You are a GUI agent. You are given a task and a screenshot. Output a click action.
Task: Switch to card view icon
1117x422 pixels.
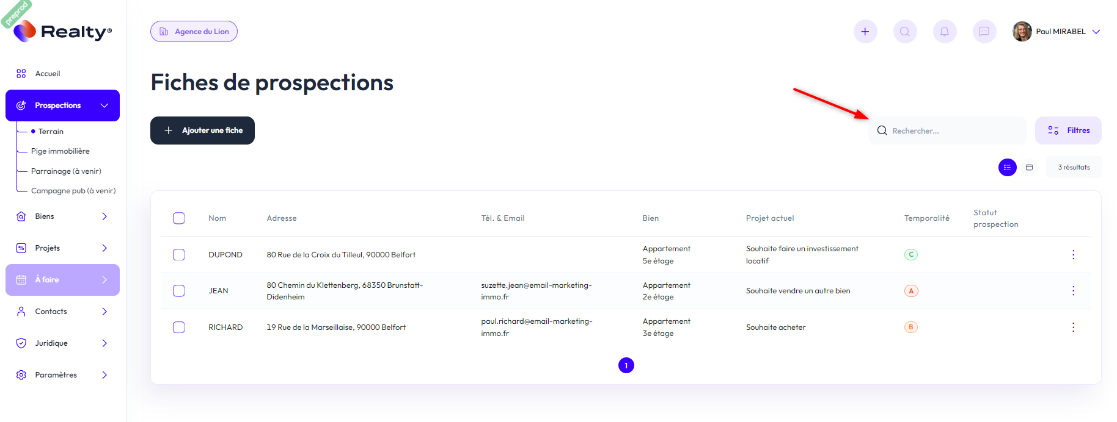(1030, 167)
